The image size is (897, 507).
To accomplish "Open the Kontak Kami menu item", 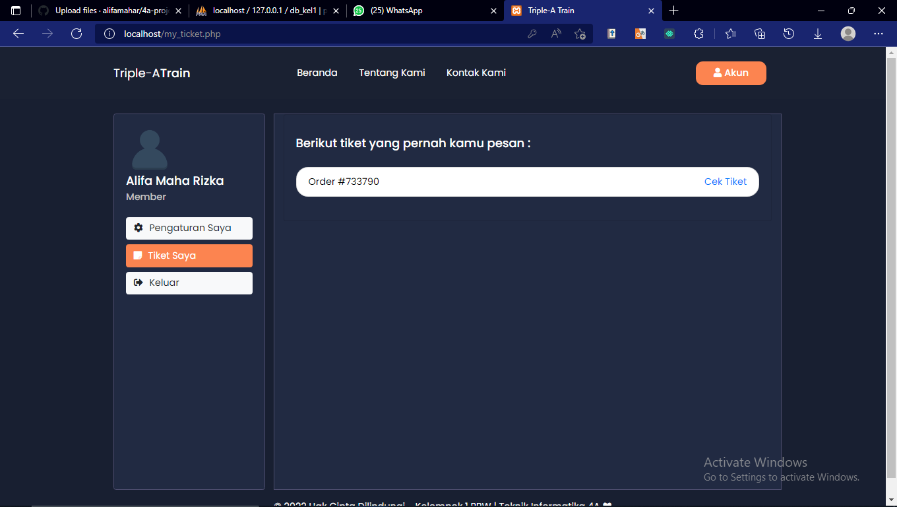I will point(476,73).
